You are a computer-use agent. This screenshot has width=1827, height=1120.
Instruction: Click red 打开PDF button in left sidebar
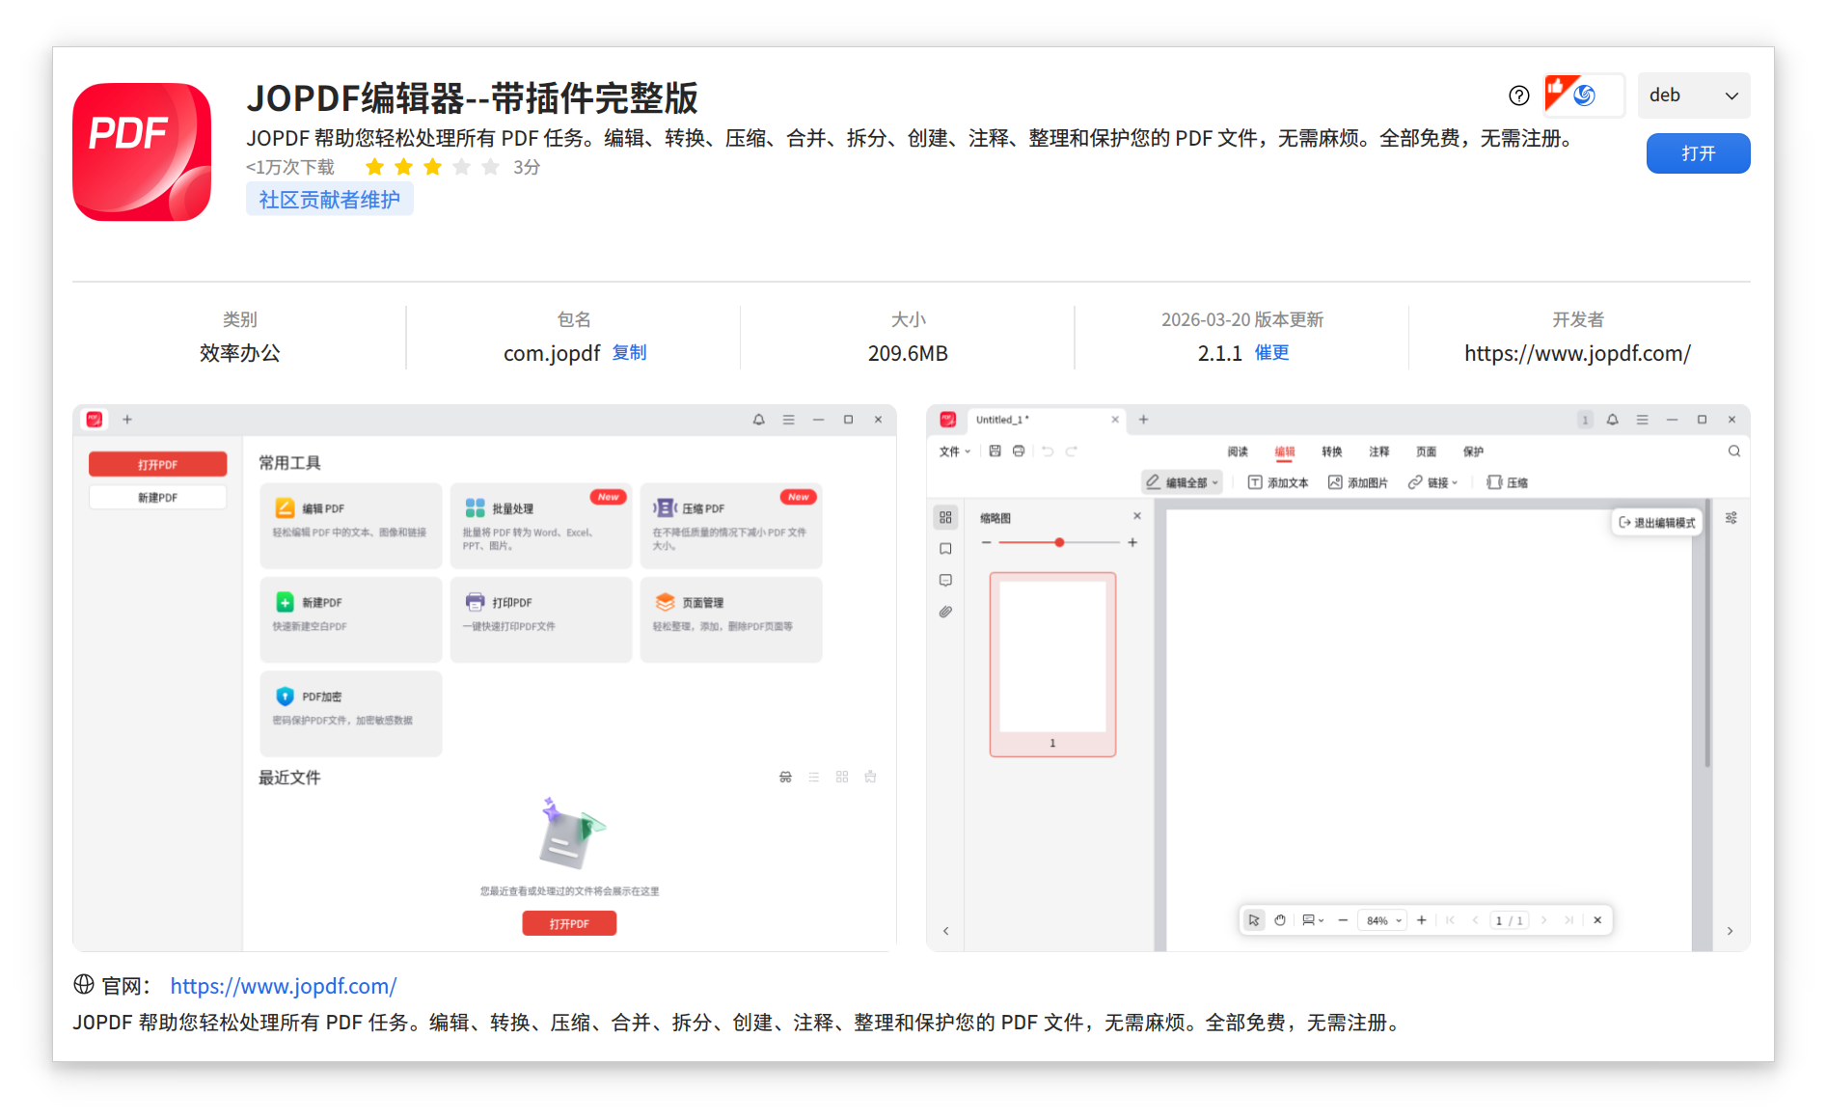[x=158, y=464]
